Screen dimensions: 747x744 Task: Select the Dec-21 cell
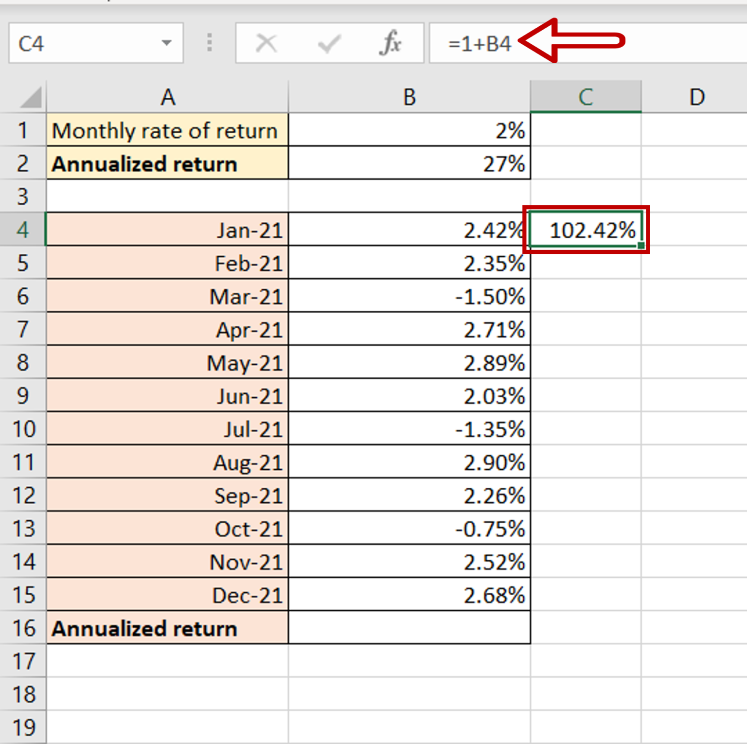[167, 595]
